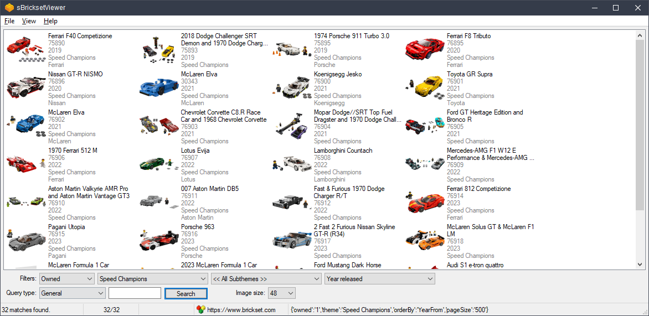The width and height of the screenshot is (649, 316).
Task: Open the File menu
Action: pyautogui.click(x=9, y=21)
